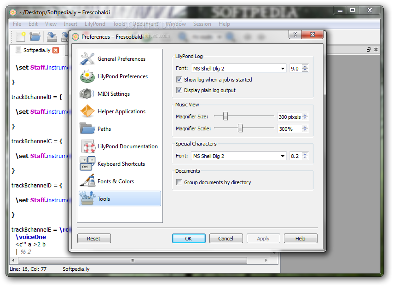The image size is (393, 286).
Task: Increase Special Characters font size
Action: click(x=305, y=154)
